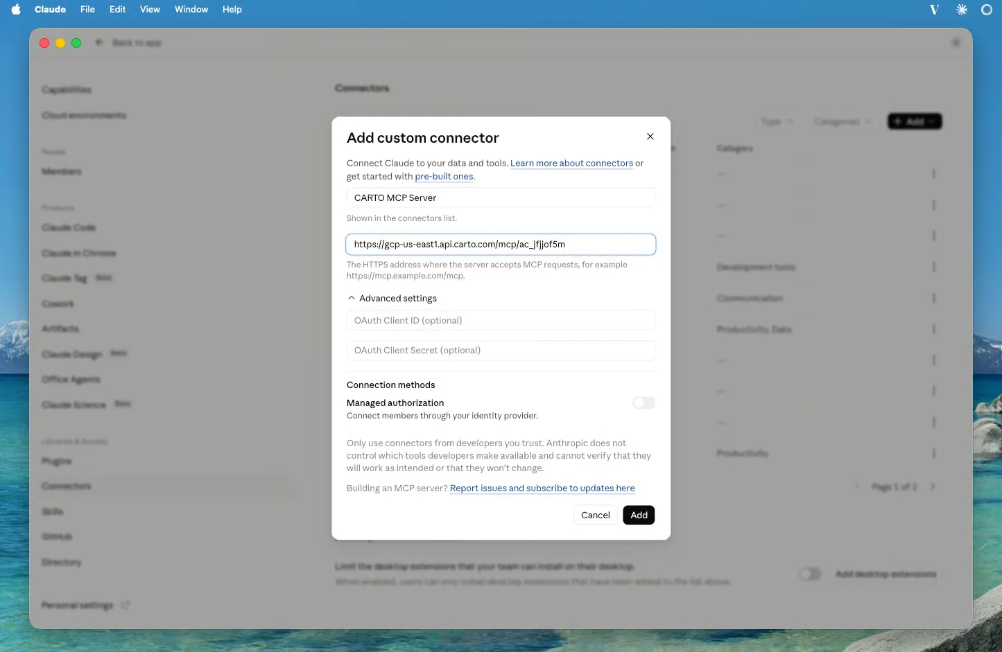
Task: Open the Claude app menu
Action: 50,10
